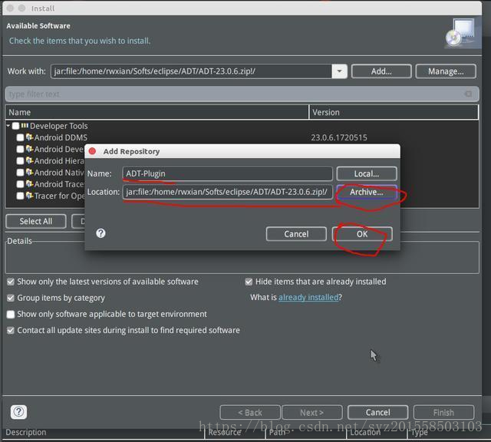Click the Finish wizard button
The width and height of the screenshot is (491, 442).
pyautogui.click(x=443, y=413)
